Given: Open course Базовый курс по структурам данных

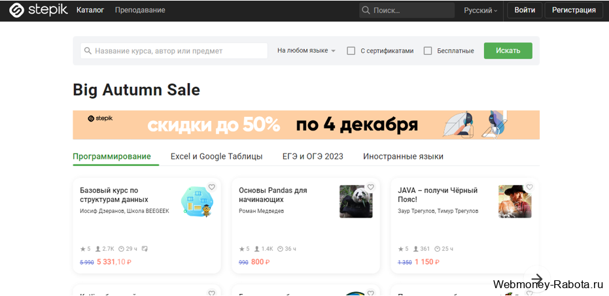Looking at the screenshot, I should [114, 195].
